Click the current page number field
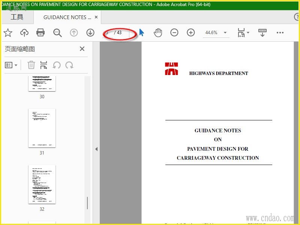Viewport: 300px width, 225px height. (108, 33)
